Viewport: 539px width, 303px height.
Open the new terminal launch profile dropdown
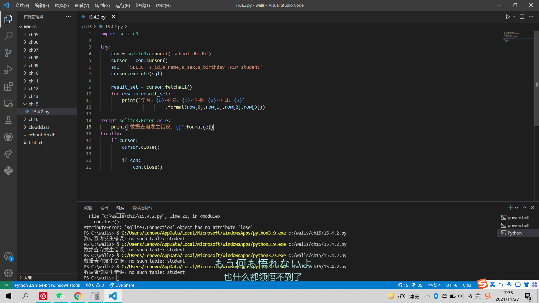[517, 208]
